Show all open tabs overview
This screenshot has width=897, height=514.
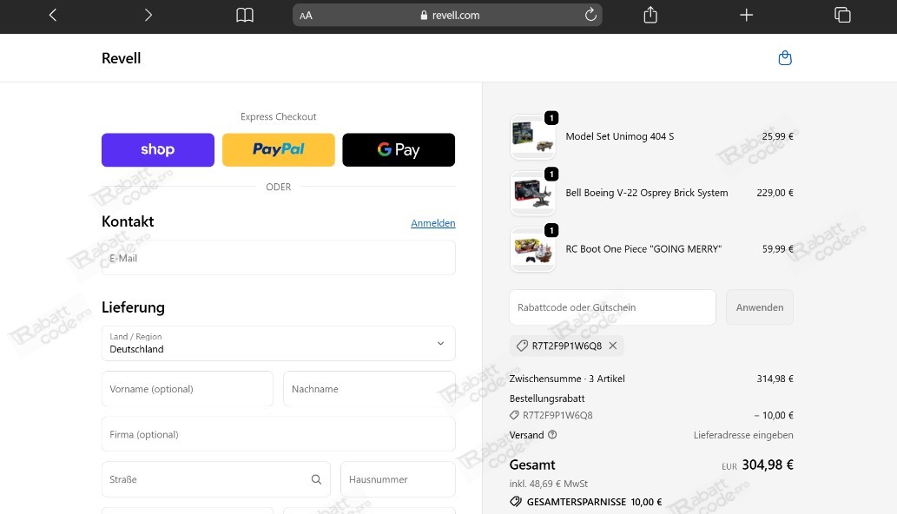click(x=841, y=15)
